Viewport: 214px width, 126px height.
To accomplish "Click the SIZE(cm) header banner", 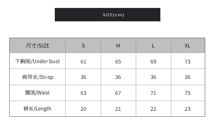I will tap(107, 15).
